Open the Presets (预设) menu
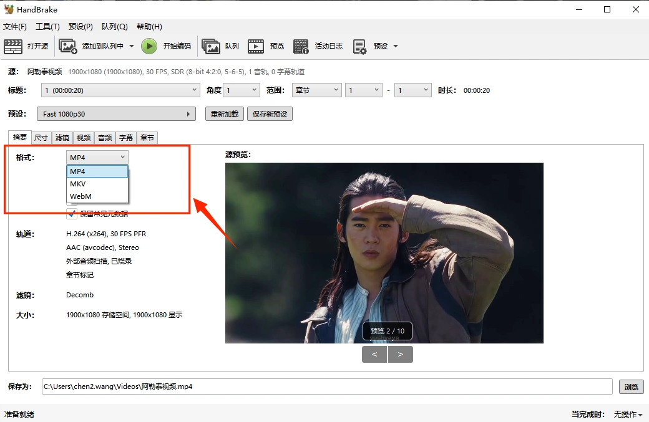649x422 pixels. [81, 26]
